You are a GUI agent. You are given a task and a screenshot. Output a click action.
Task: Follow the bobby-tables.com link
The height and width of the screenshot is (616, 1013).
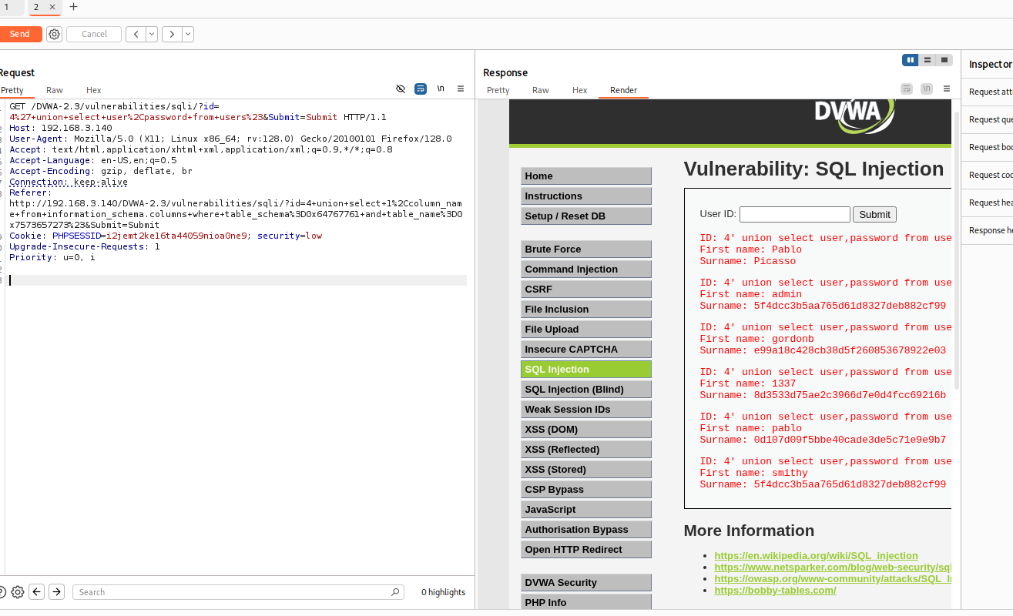775,590
